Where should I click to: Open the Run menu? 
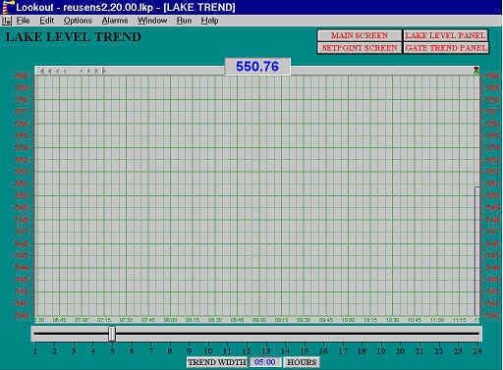[x=184, y=21]
